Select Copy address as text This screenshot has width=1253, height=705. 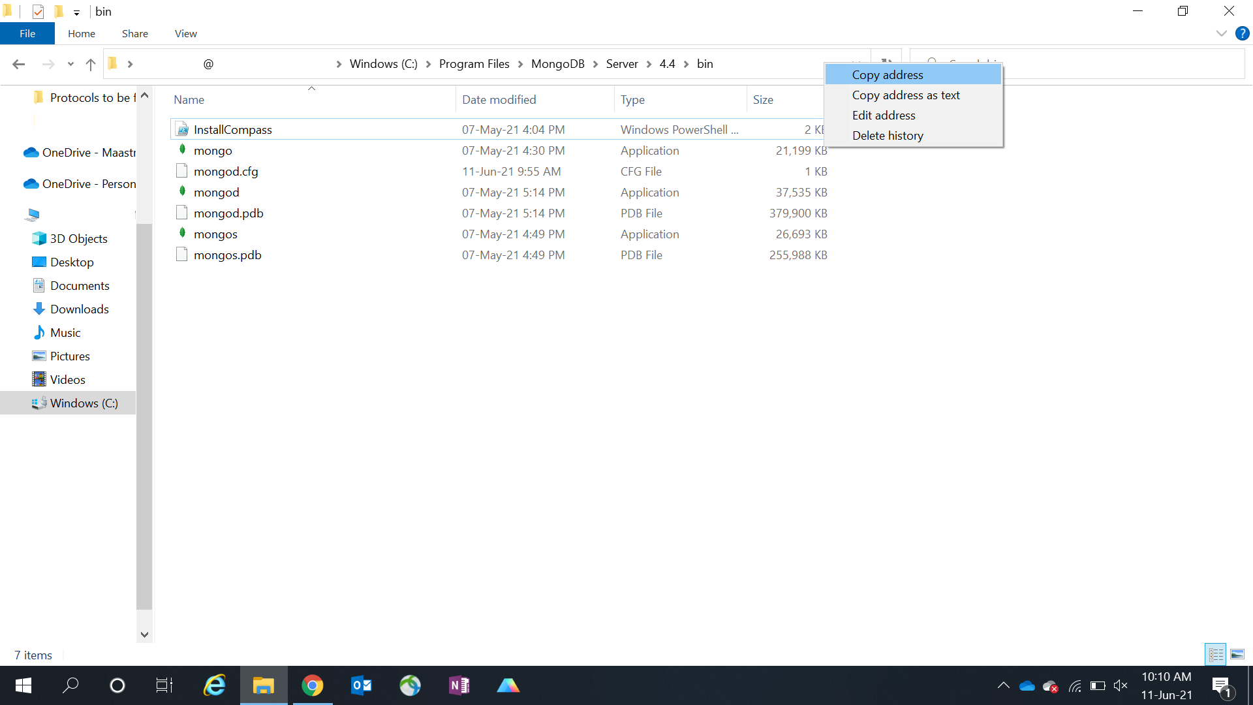click(905, 95)
